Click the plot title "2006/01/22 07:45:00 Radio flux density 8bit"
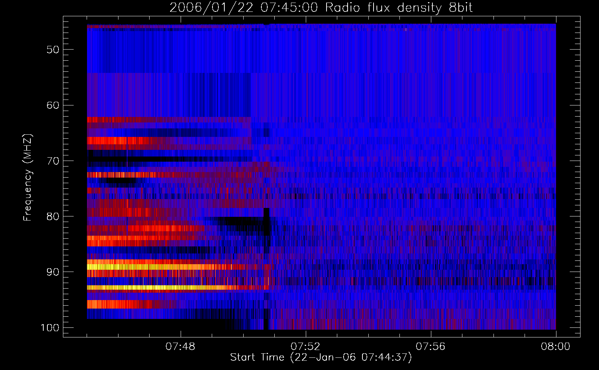599x370 pixels. [321, 7]
